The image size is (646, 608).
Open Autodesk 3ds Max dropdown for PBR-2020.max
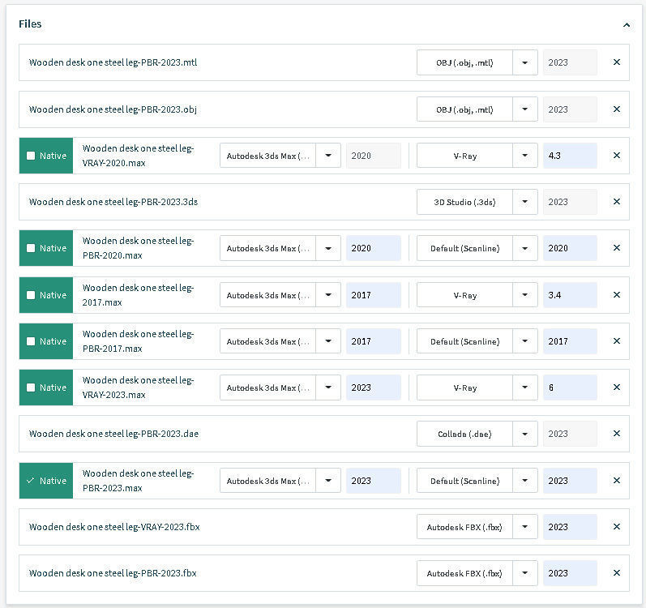(328, 248)
